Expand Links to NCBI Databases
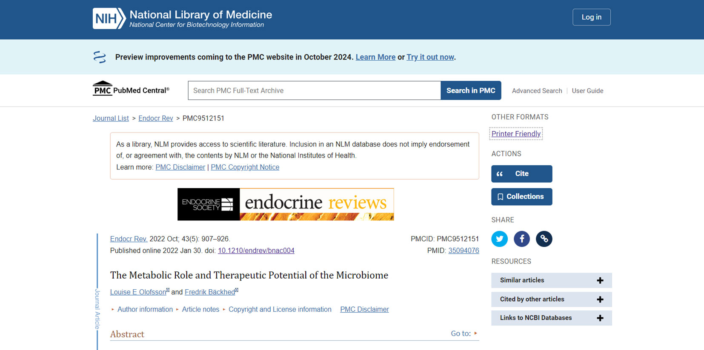The height and width of the screenshot is (350, 704). 551,318
